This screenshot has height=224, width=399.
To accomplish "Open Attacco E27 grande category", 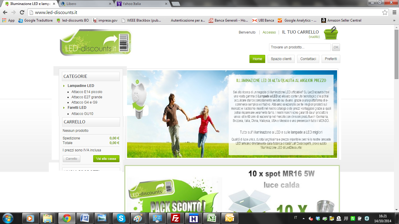I will pyautogui.click(x=87, y=97).
